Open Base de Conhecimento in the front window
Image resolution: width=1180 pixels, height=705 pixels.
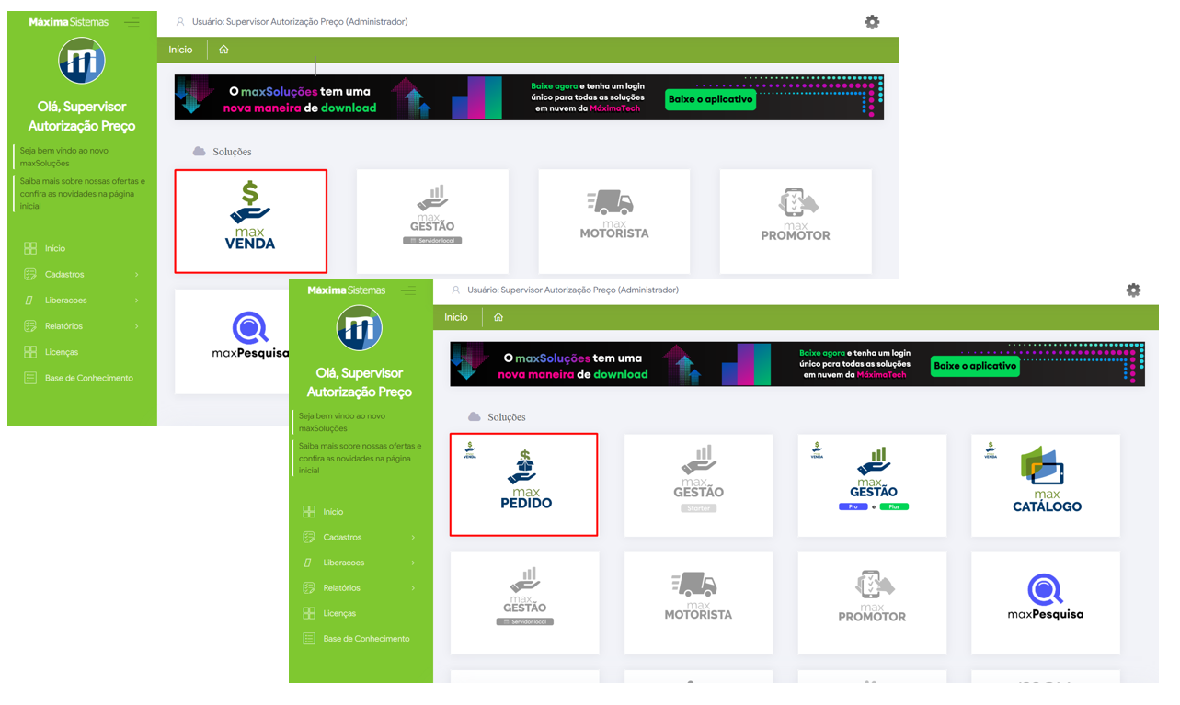coord(366,639)
